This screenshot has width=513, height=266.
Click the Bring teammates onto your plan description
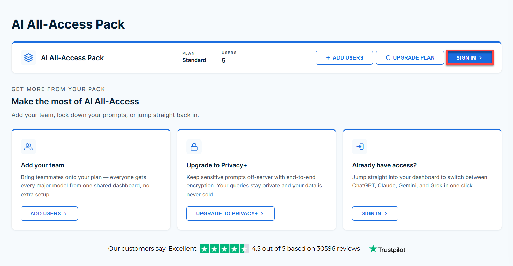pyautogui.click(x=85, y=186)
